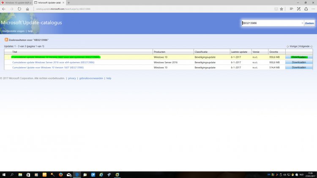
Task: Click the gebruiksvoorwaarden footer link
Action: pos(91,78)
